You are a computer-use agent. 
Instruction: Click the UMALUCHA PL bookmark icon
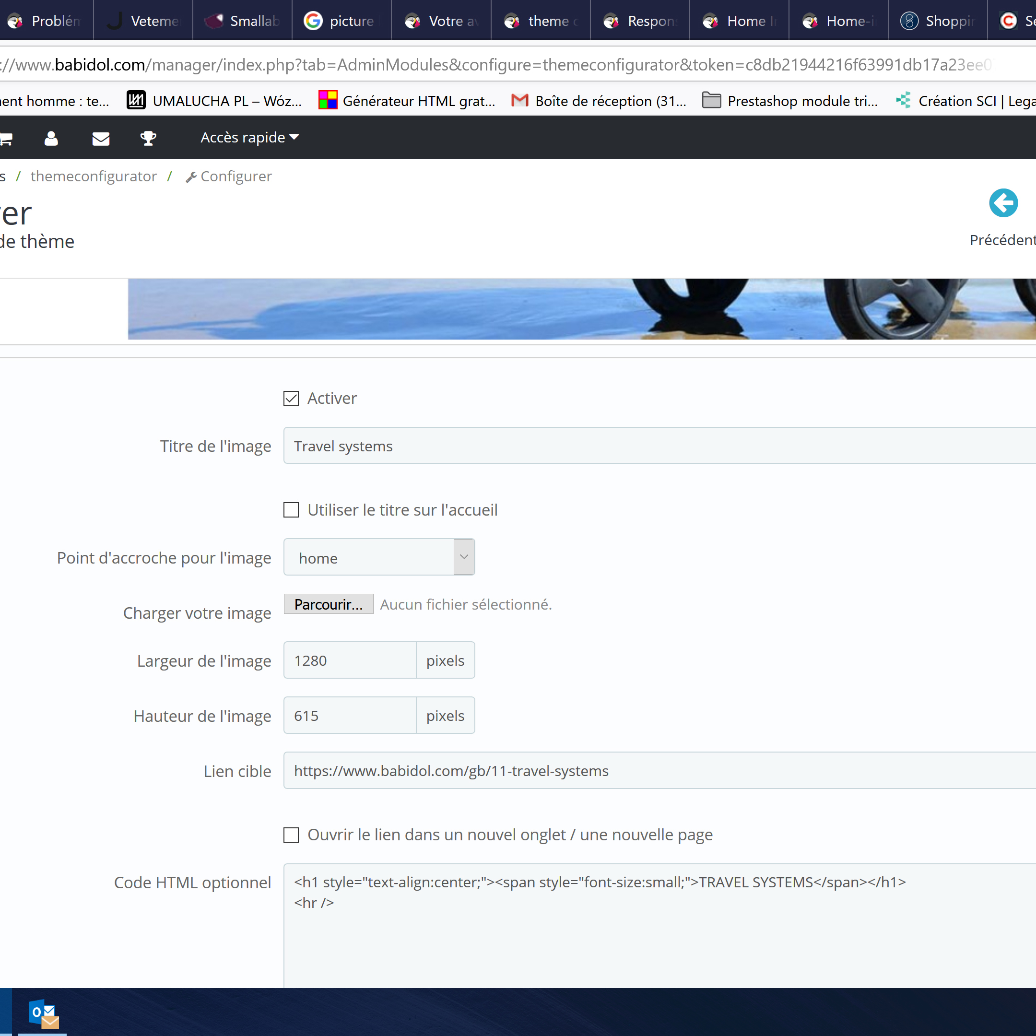(x=136, y=100)
